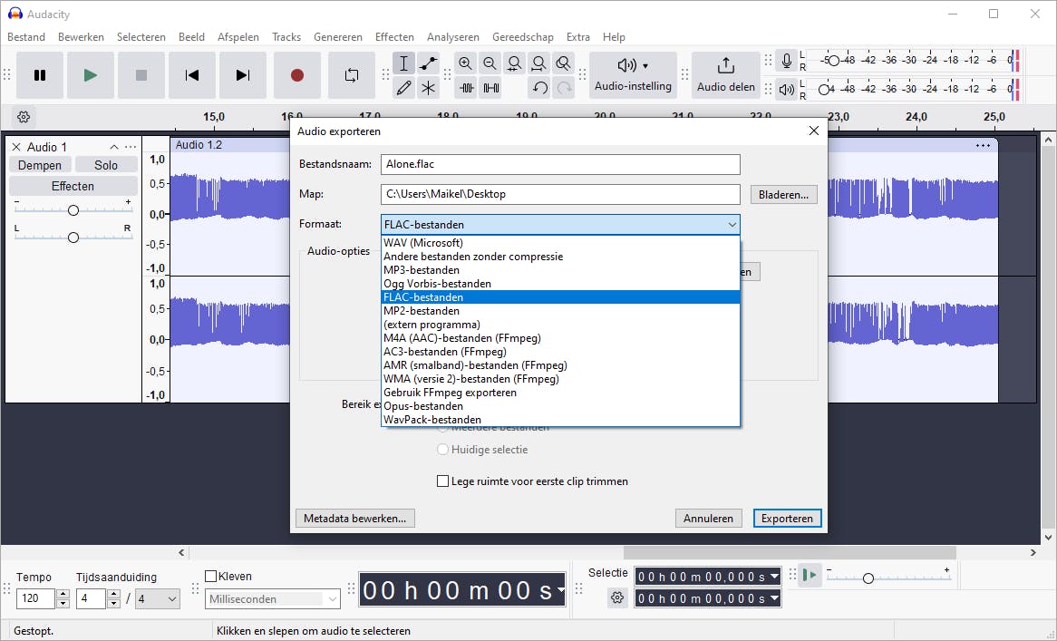Screen dimensions: 1057x641
Task: Open the Audio 1.2 clip options dots
Action: [983, 145]
